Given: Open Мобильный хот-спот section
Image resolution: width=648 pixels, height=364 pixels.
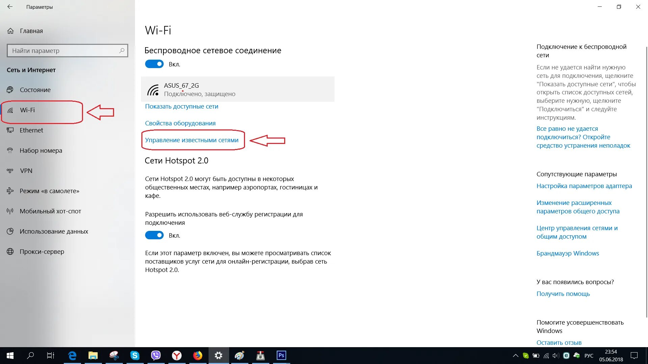Looking at the screenshot, I should (50, 211).
